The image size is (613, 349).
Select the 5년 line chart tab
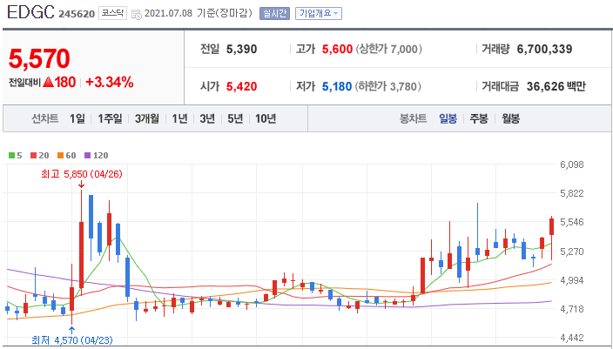pyautogui.click(x=235, y=118)
